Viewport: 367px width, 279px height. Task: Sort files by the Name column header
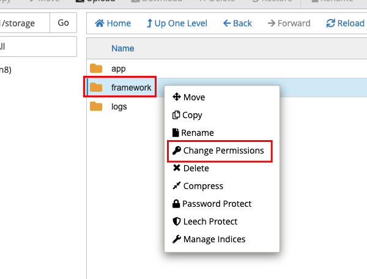[123, 48]
